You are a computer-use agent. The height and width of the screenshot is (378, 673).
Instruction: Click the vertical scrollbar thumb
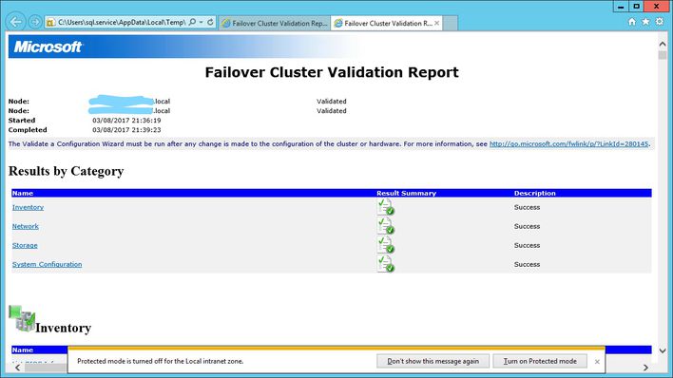[x=663, y=55]
